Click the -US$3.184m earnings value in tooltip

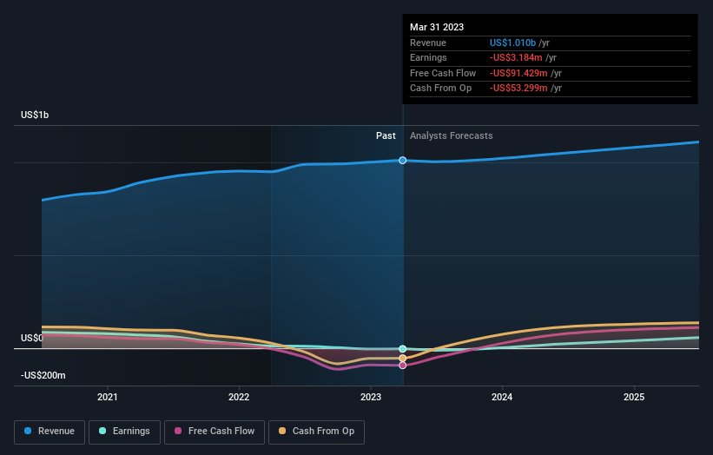click(x=516, y=57)
